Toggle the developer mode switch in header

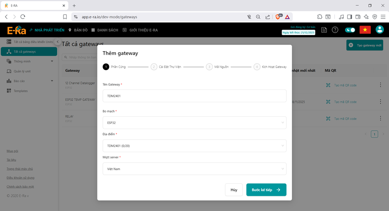pos(350,30)
